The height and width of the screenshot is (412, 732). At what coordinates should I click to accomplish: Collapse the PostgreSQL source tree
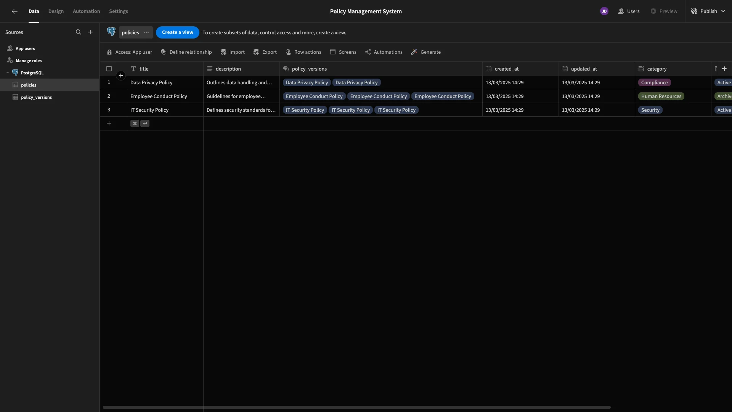pyautogui.click(x=8, y=73)
